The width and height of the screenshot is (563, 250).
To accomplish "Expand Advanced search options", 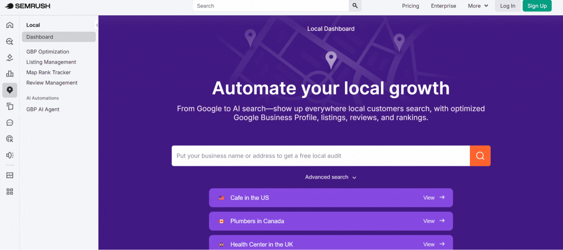I will point(331,177).
